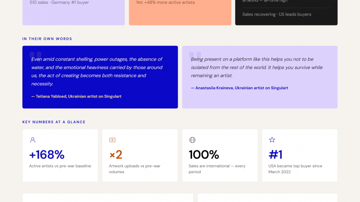Click the "+48% more active artists" text
Viewport: 360px width, 202px height.
pyautogui.click(x=165, y=2)
